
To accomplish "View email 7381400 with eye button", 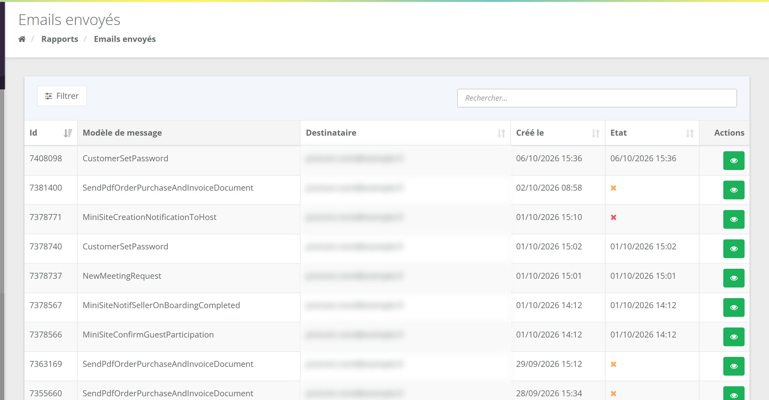I will (734, 190).
